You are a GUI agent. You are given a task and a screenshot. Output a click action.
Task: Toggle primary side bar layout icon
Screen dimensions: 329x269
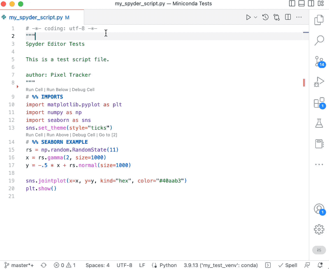click(292, 4)
